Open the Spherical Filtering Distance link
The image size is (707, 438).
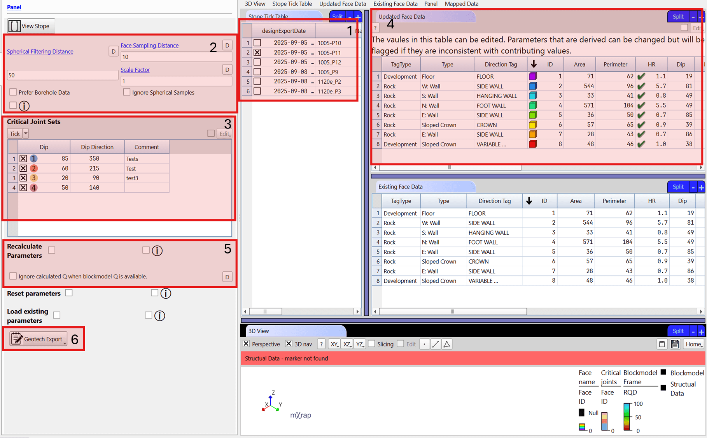point(40,51)
